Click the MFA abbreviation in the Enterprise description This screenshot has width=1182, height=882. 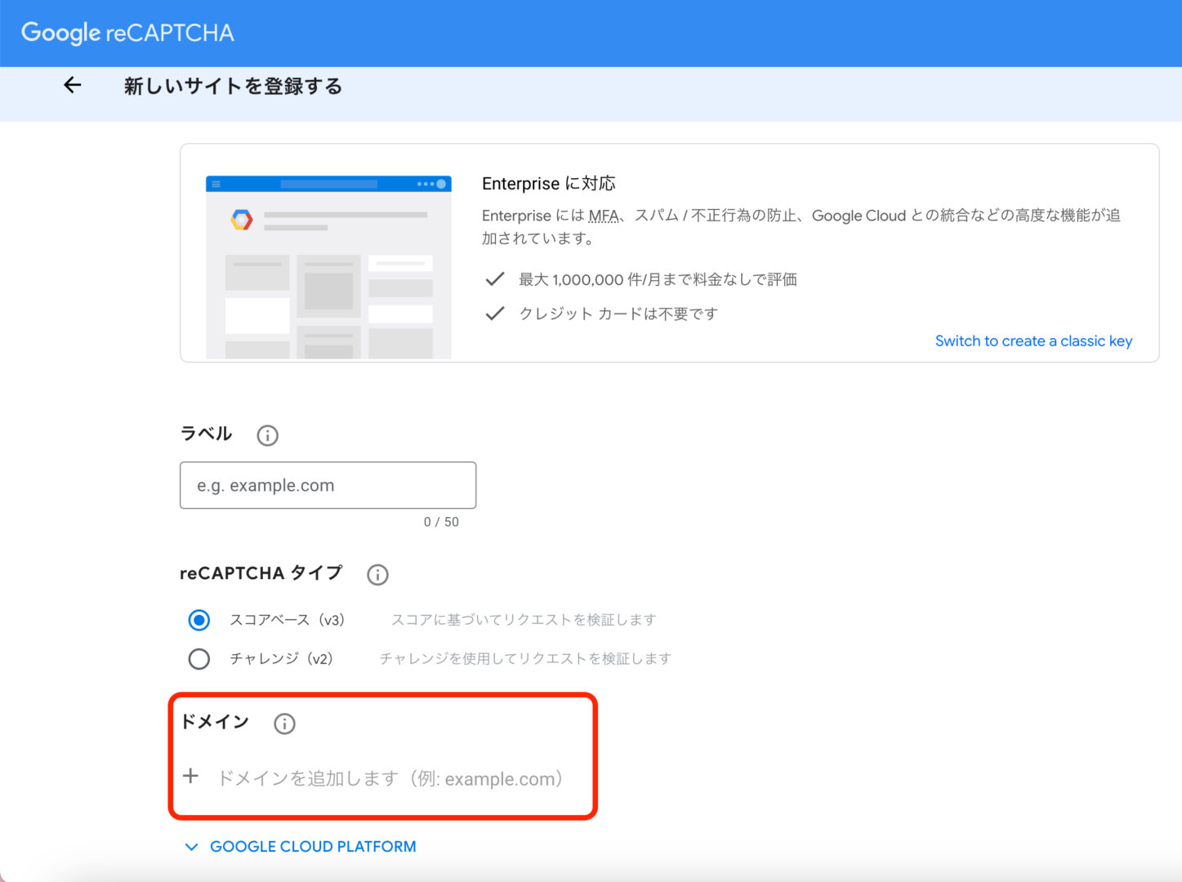tap(604, 216)
